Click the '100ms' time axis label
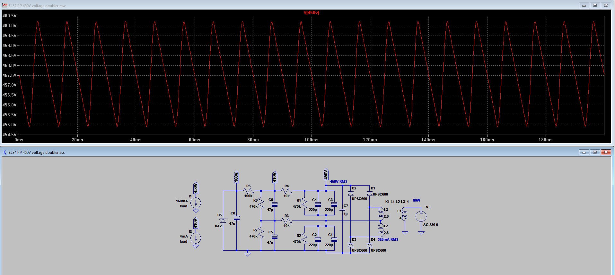Image resolution: width=615 pixels, height=275 pixels. click(x=312, y=140)
